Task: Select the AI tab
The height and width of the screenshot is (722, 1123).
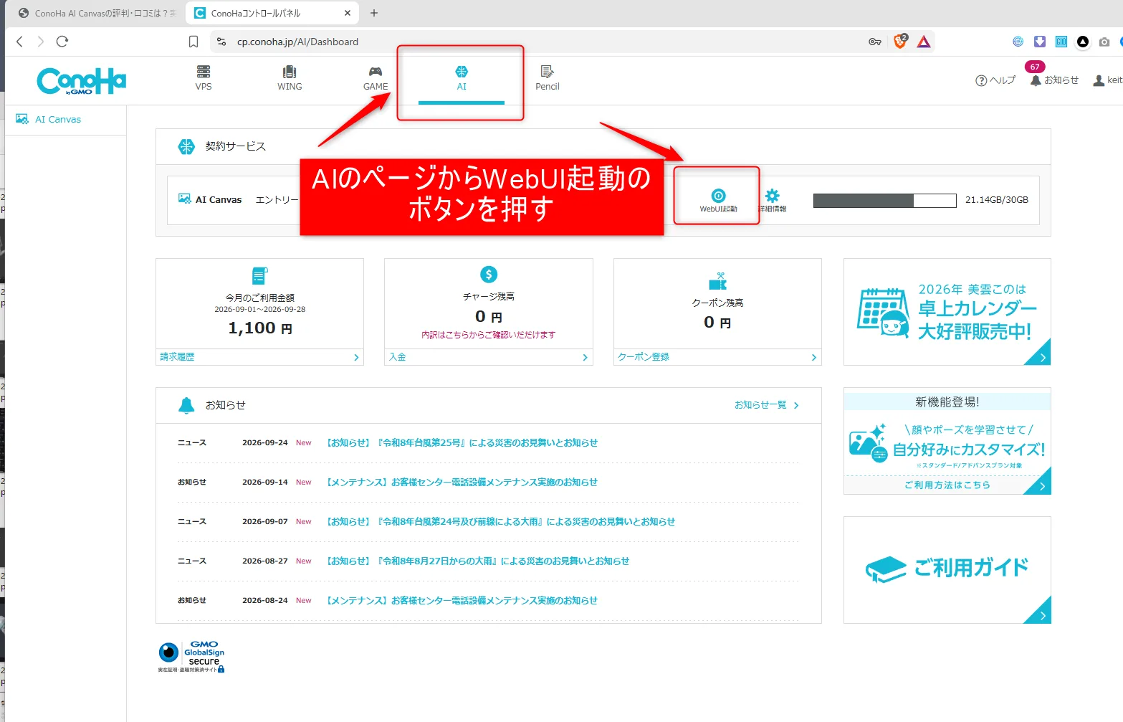Action: (x=462, y=78)
